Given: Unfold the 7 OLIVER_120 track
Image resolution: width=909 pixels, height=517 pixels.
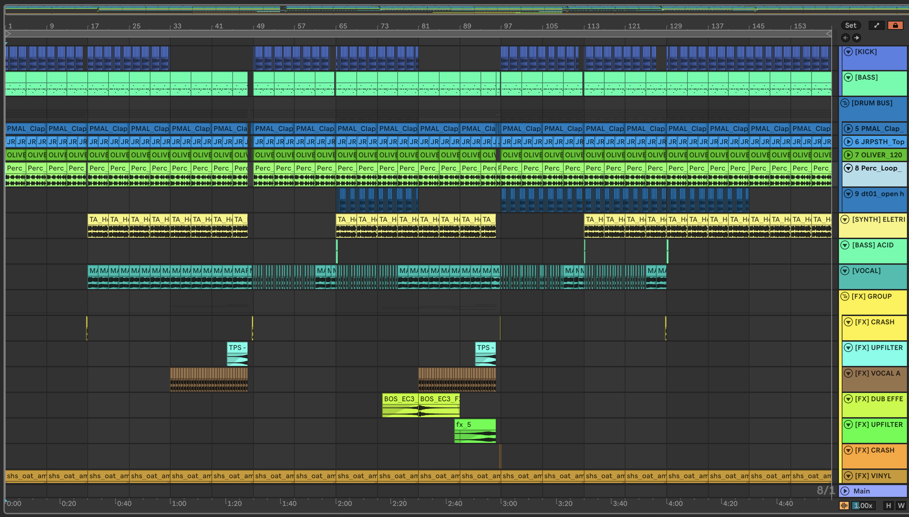Looking at the screenshot, I should click(848, 155).
